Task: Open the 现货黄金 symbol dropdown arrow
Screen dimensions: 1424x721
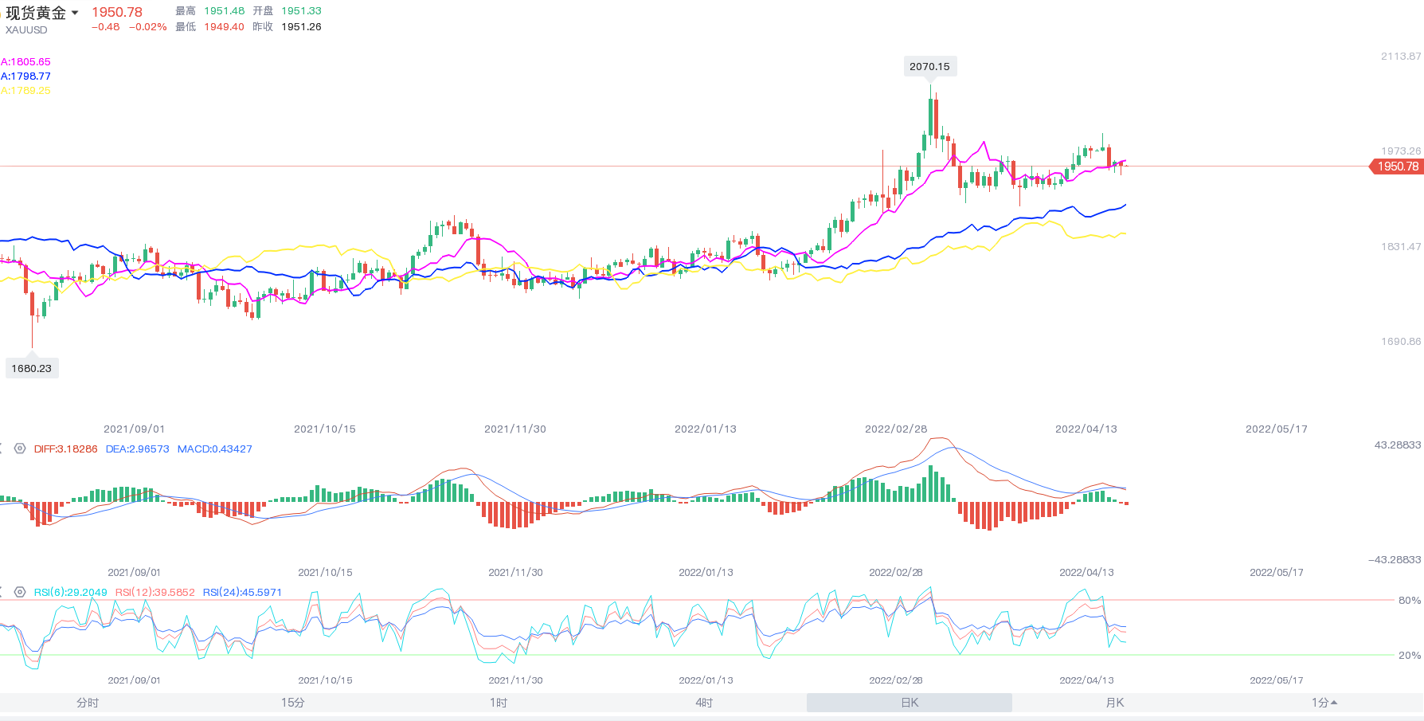Action: 75,13
